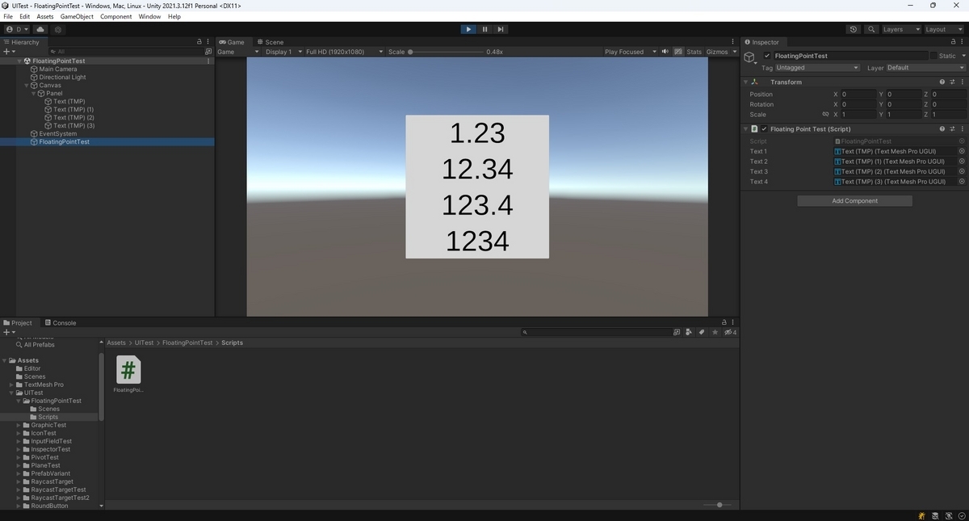Click the Text 1 object picker

(962, 151)
